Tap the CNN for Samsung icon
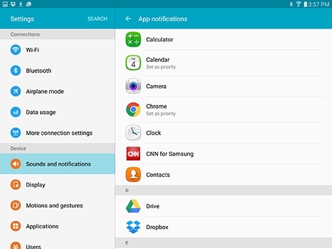332x249 pixels. click(133, 153)
